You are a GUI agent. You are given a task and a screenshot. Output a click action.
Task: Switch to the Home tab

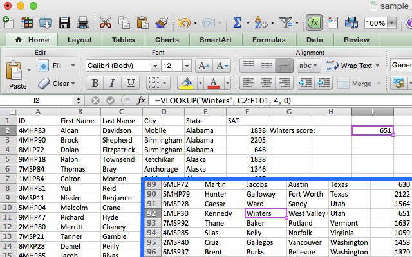pos(32,40)
